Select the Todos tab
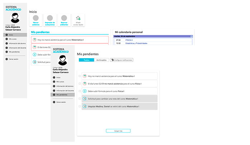Image resolution: width=250 pixels, height=145 pixels. pyautogui.click(x=86, y=60)
